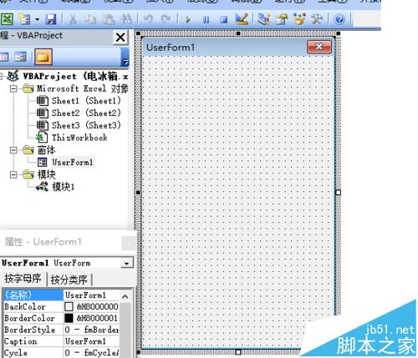The image size is (418, 358).
Task: Run the macro with green play icon
Action: click(188, 19)
